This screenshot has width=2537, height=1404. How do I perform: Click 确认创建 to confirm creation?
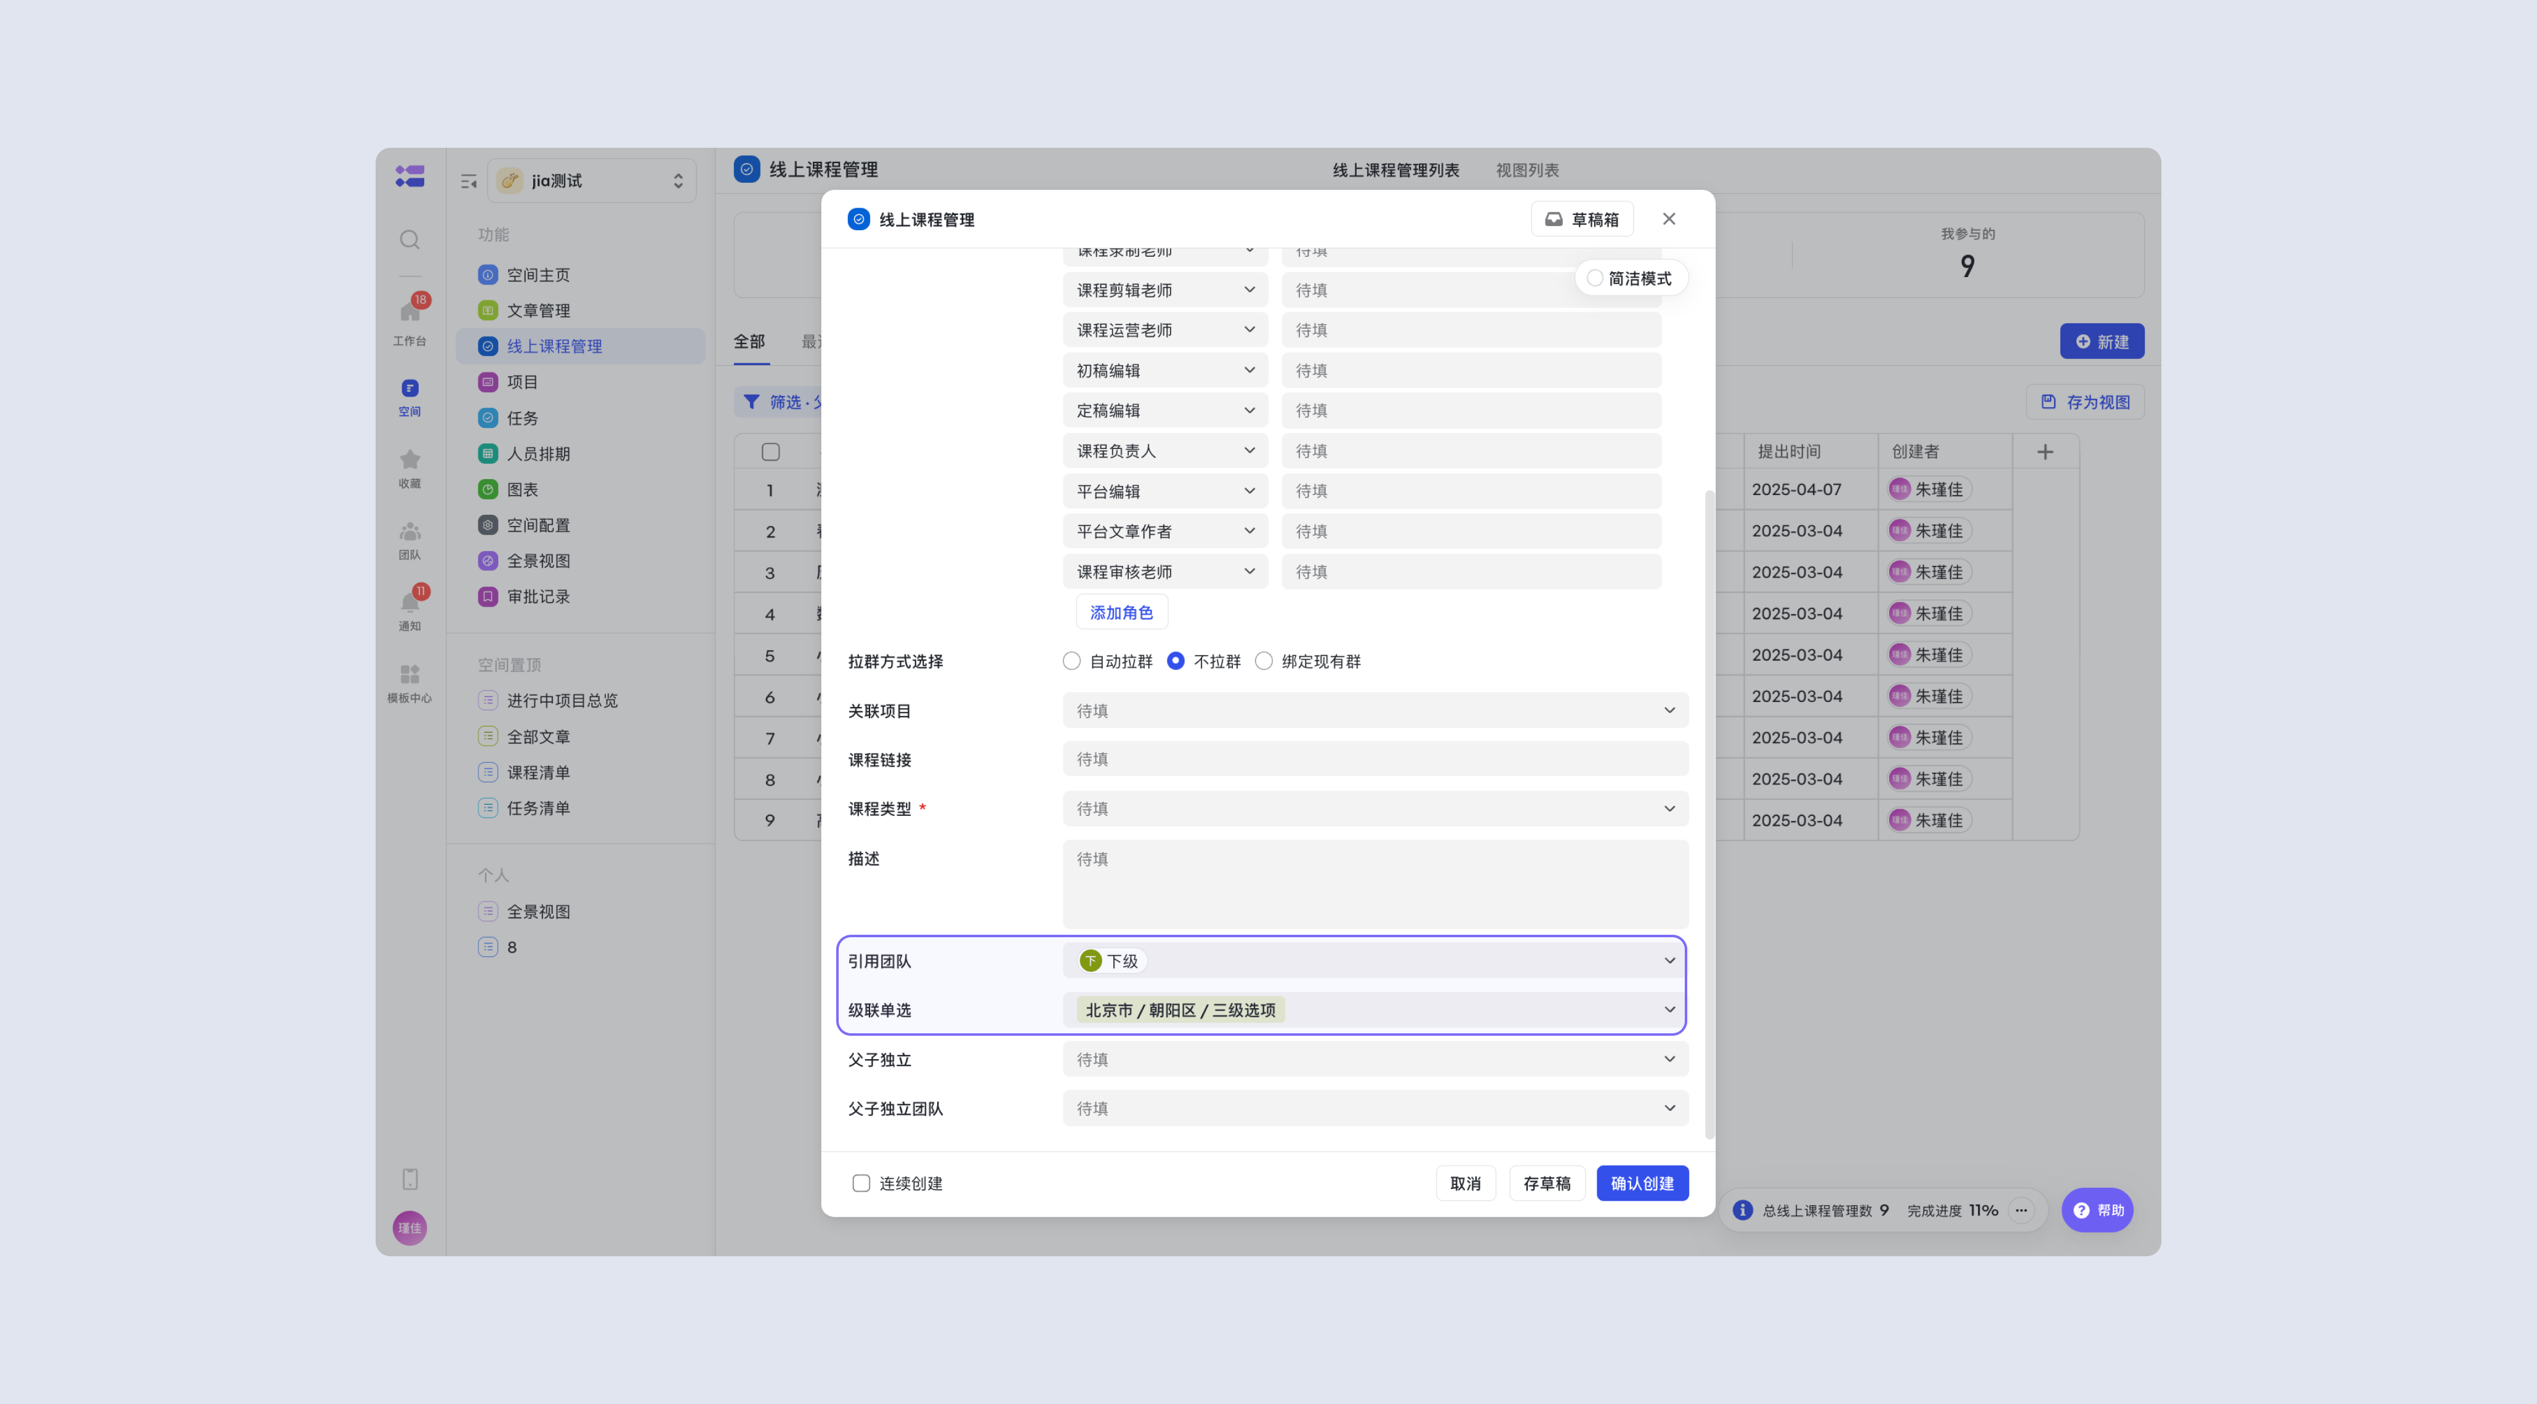pyautogui.click(x=1642, y=1182)
